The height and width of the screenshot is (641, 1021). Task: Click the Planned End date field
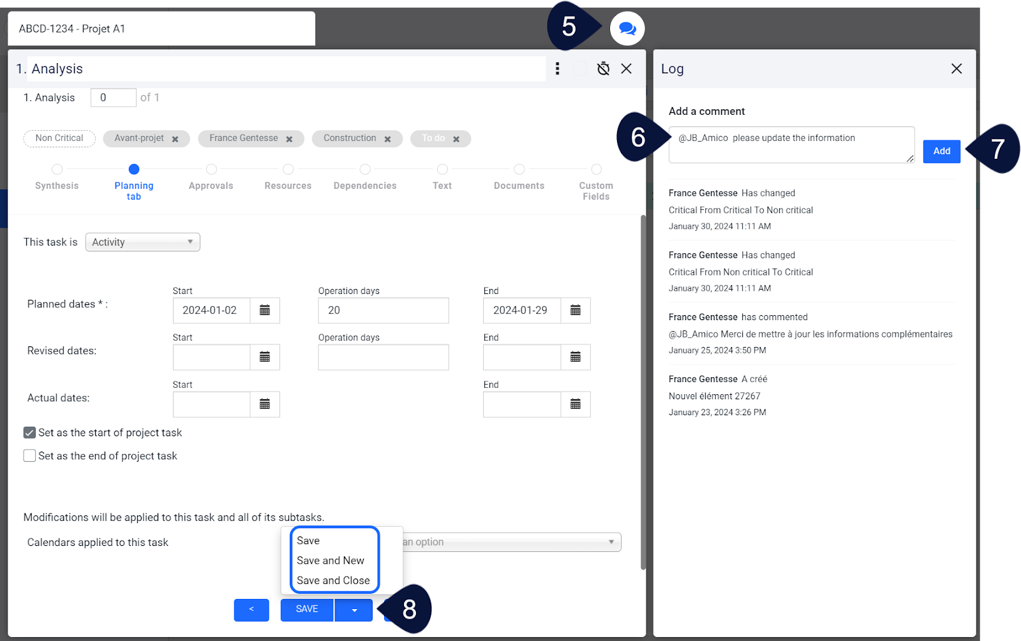pos(522,311)
